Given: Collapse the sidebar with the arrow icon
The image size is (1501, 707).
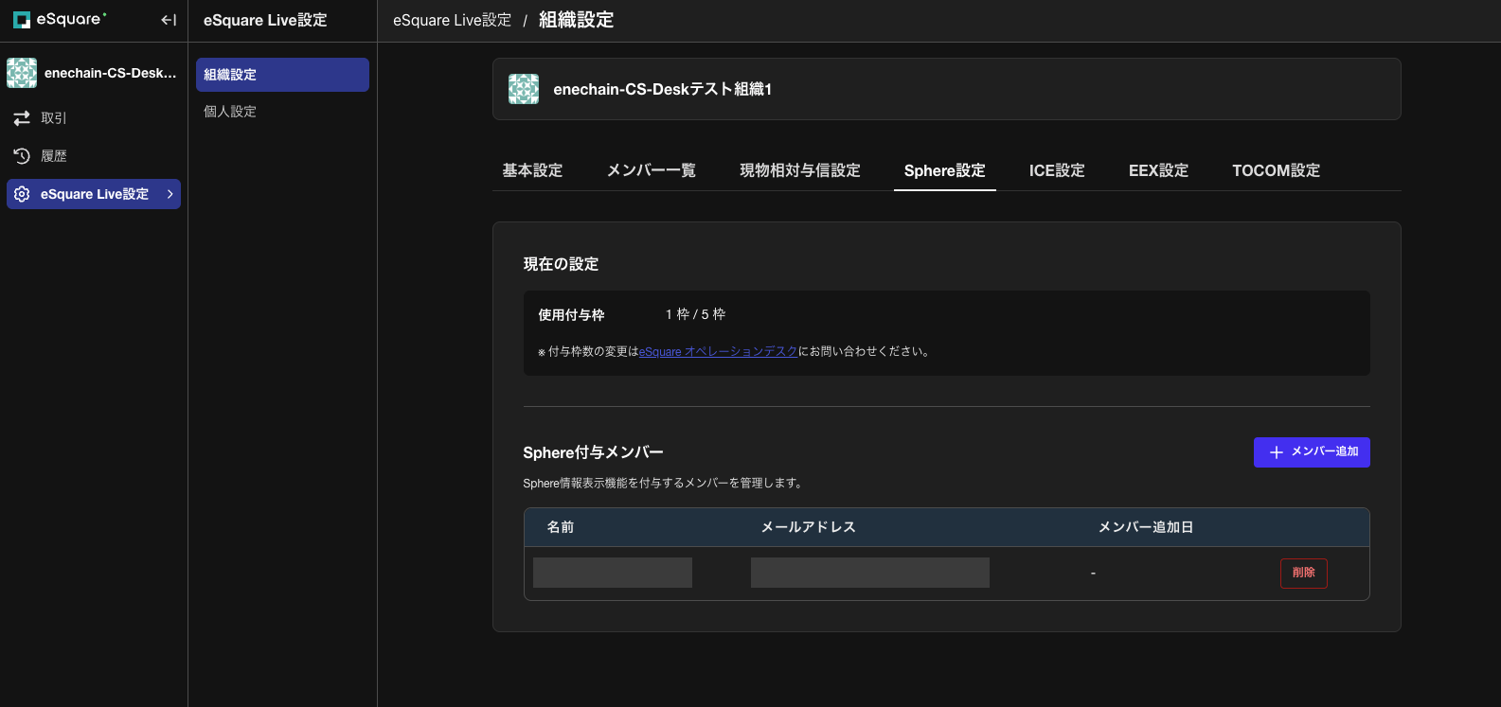Looking at the screenshot, I should coord(169,20).
